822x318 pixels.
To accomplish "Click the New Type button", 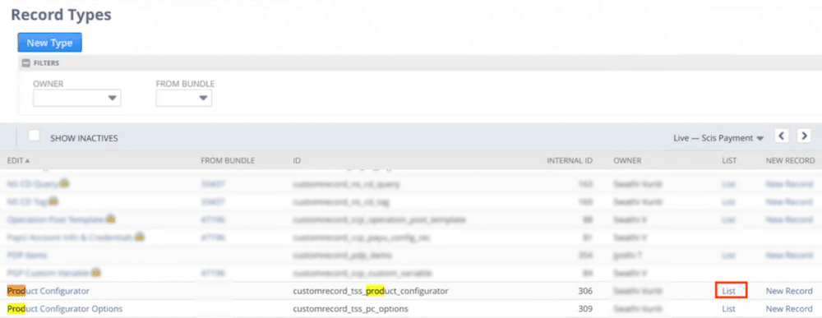I will point(50,43).
